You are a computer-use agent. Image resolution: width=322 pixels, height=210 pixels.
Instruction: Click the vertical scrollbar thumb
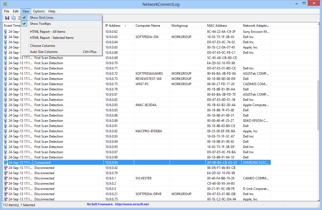click(318, 105)
